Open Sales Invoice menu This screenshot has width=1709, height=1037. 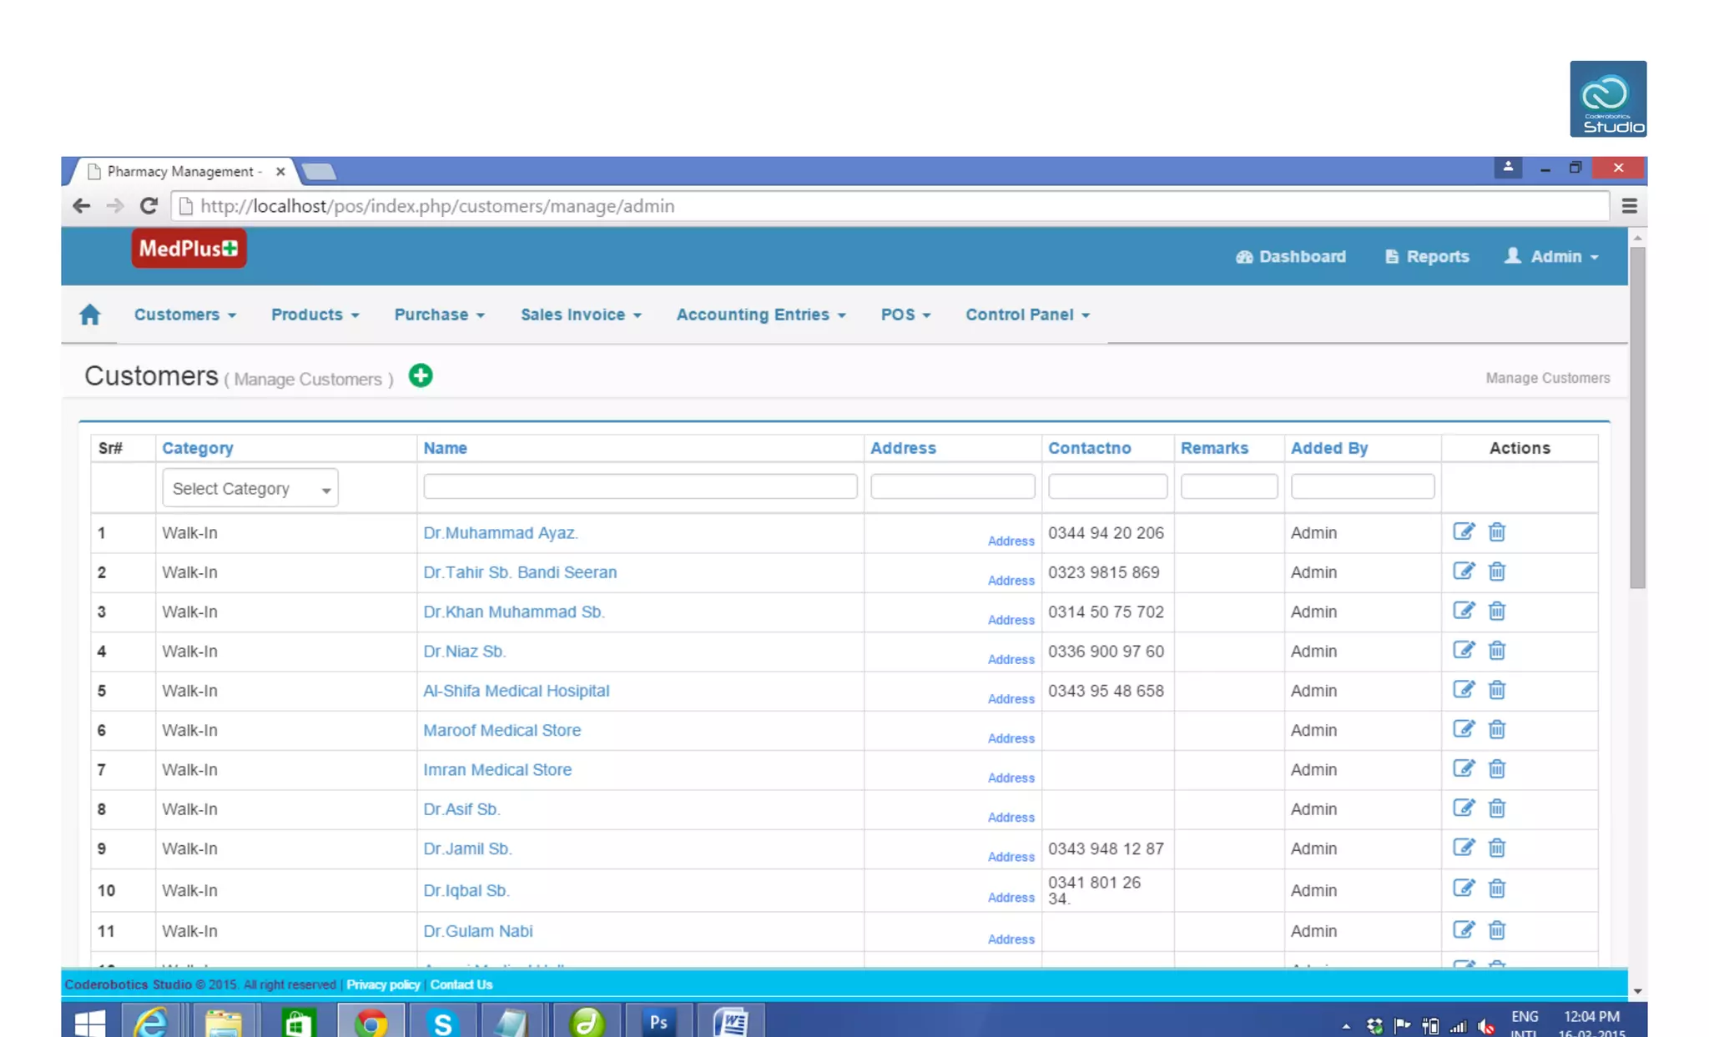point(581,315)
